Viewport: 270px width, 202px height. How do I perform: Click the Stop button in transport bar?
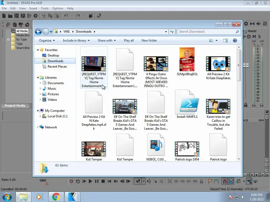[x=103, y=181]
